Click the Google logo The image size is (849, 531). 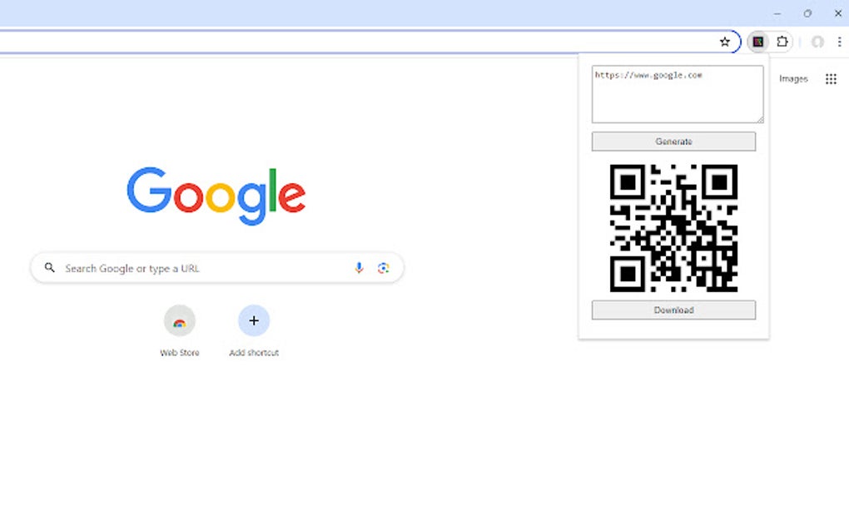tap(216, 196)
